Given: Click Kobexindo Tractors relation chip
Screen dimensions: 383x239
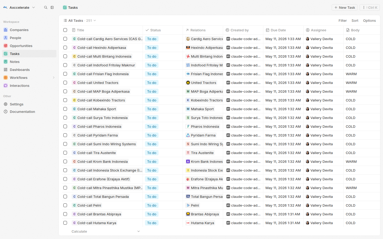Looking at the screenshot, I should [x=204, y=100].
